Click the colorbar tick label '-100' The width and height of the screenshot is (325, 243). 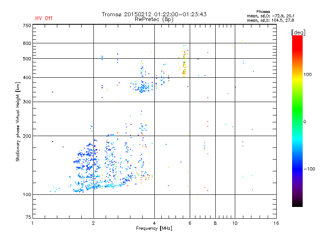coord(310,169)
